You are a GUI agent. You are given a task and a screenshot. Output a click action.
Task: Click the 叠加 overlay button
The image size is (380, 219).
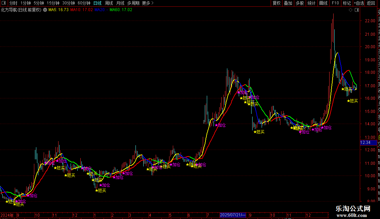288,3
